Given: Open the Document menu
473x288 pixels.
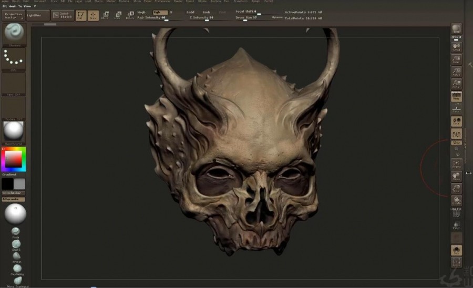Looking at the screenshot, I should coord(40,1).
